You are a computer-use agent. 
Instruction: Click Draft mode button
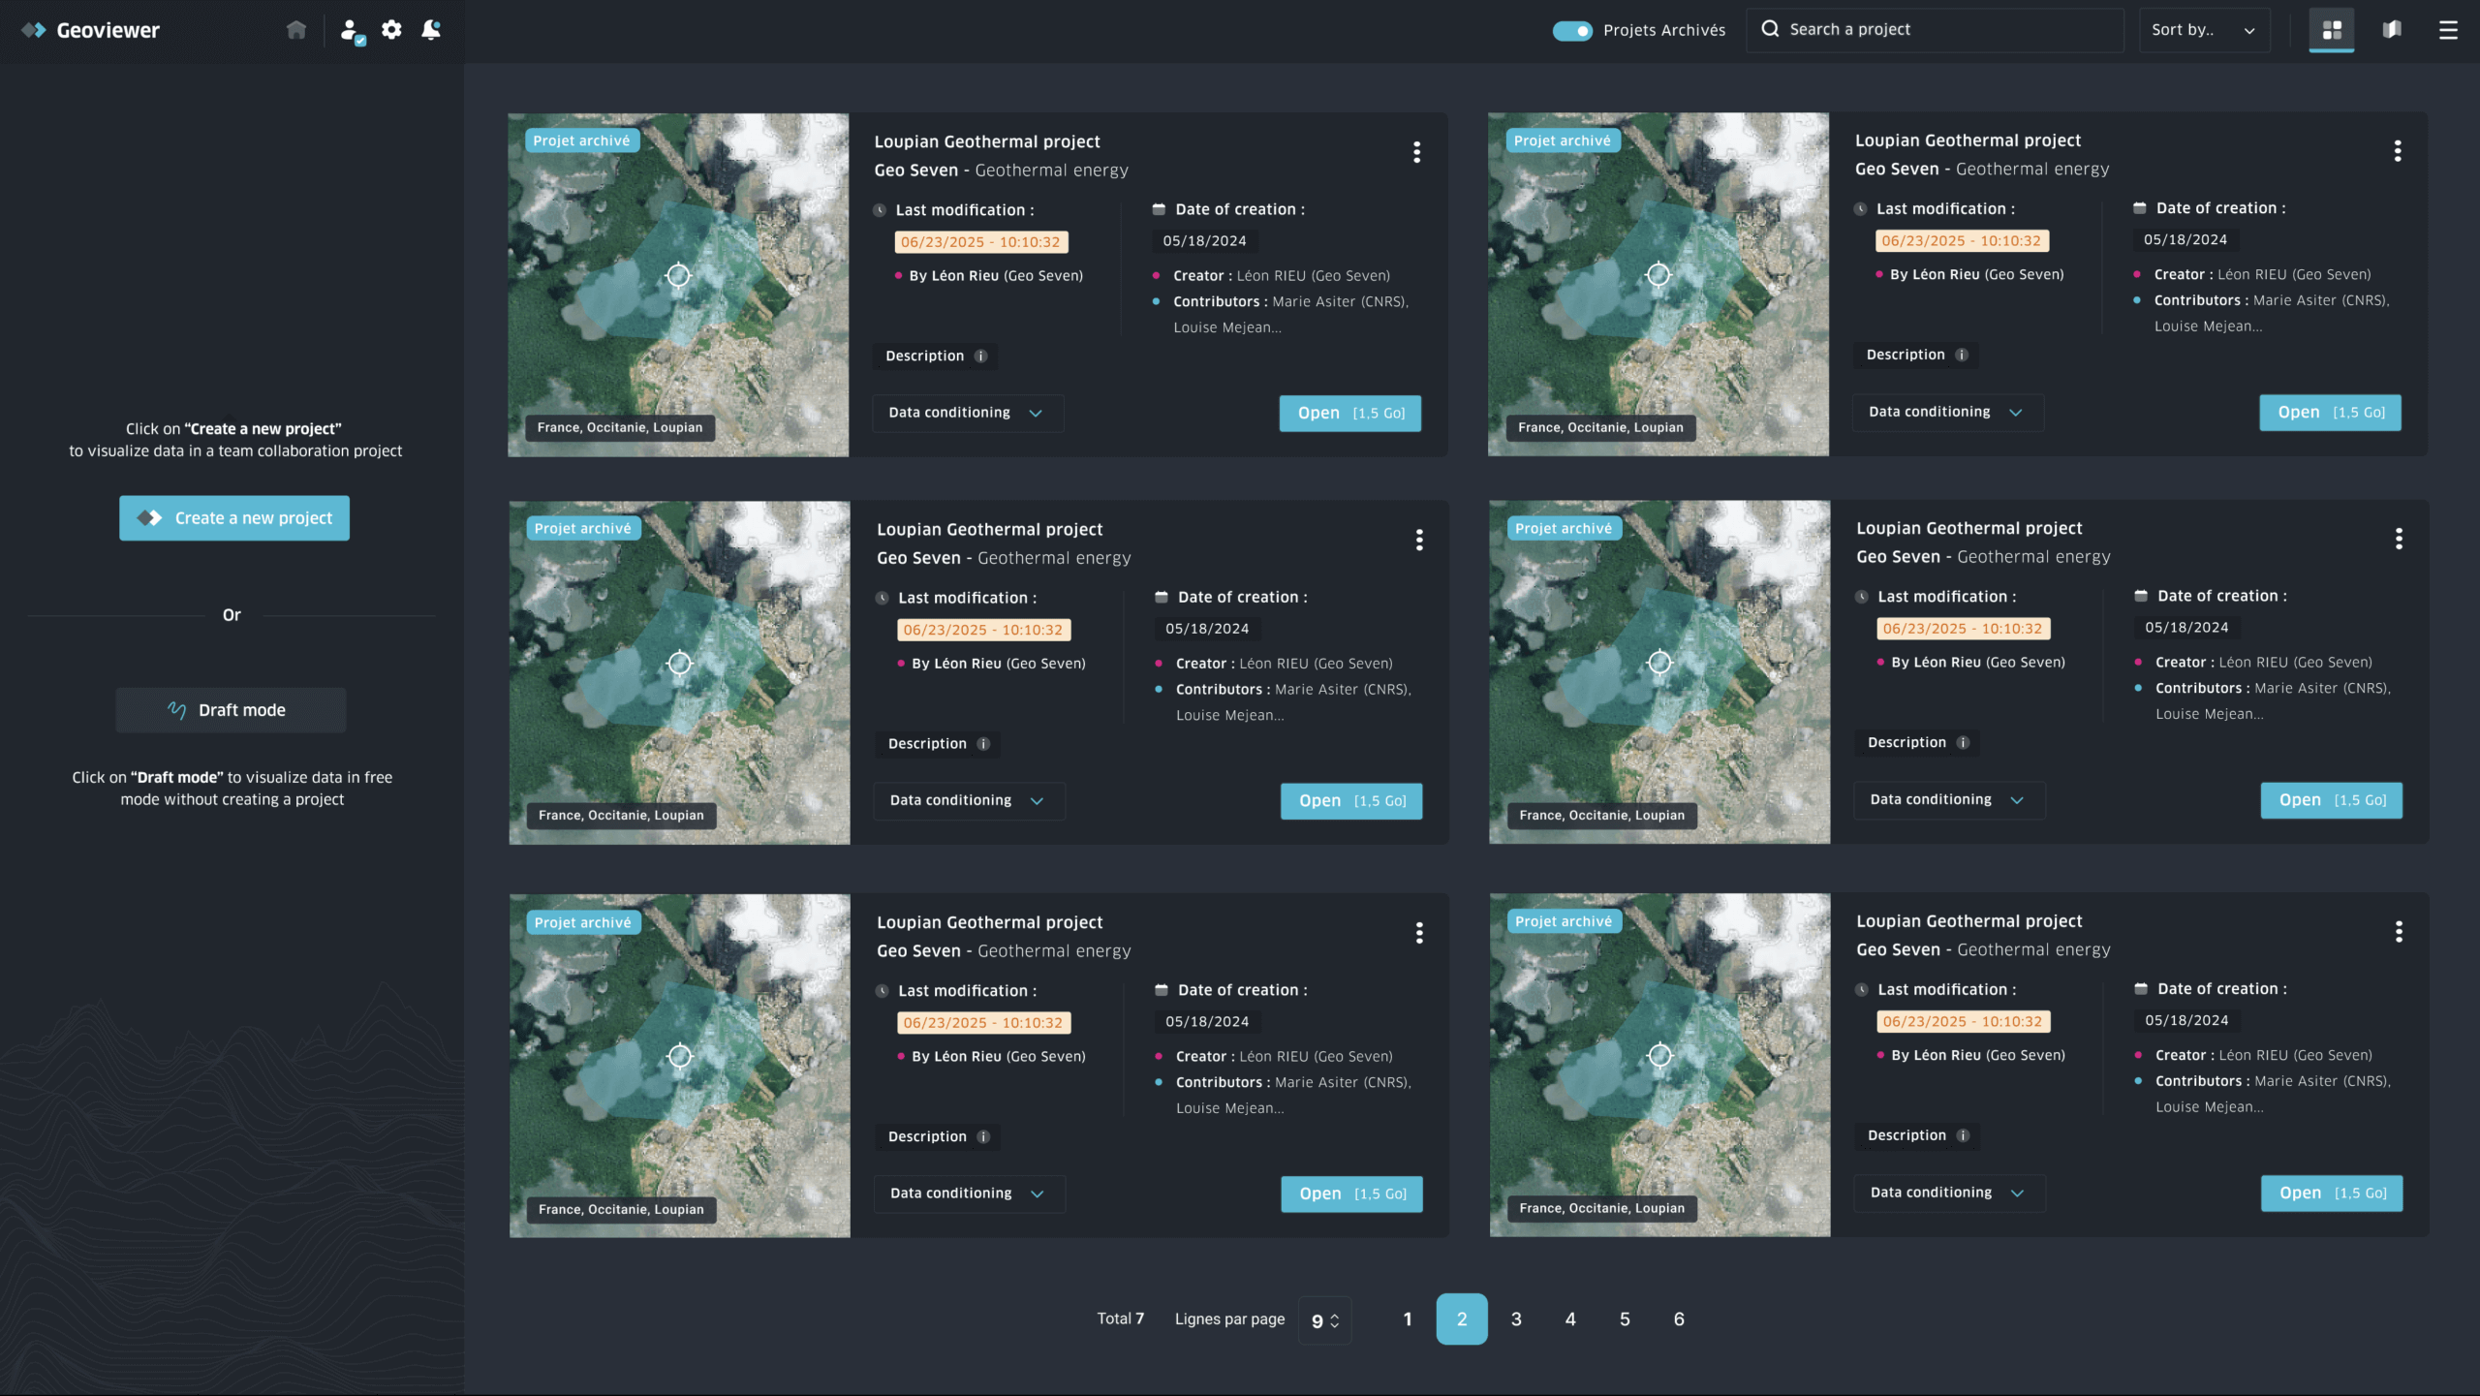tap(231, 710)
